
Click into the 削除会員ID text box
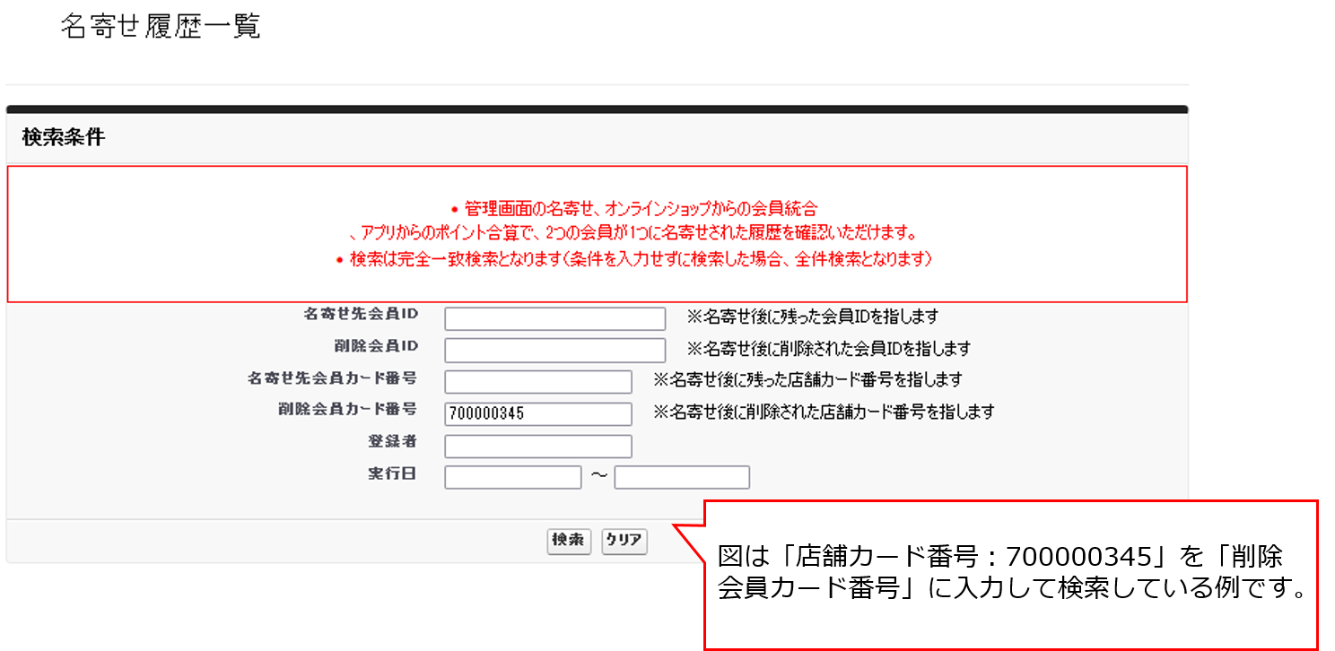click(x=554, y=350)
